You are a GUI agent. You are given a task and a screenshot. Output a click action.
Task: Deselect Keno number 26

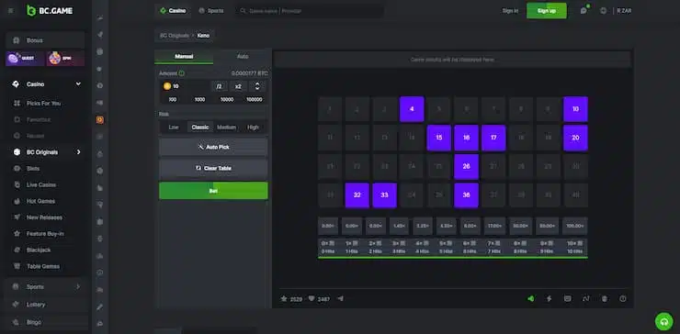click(466, 166)
